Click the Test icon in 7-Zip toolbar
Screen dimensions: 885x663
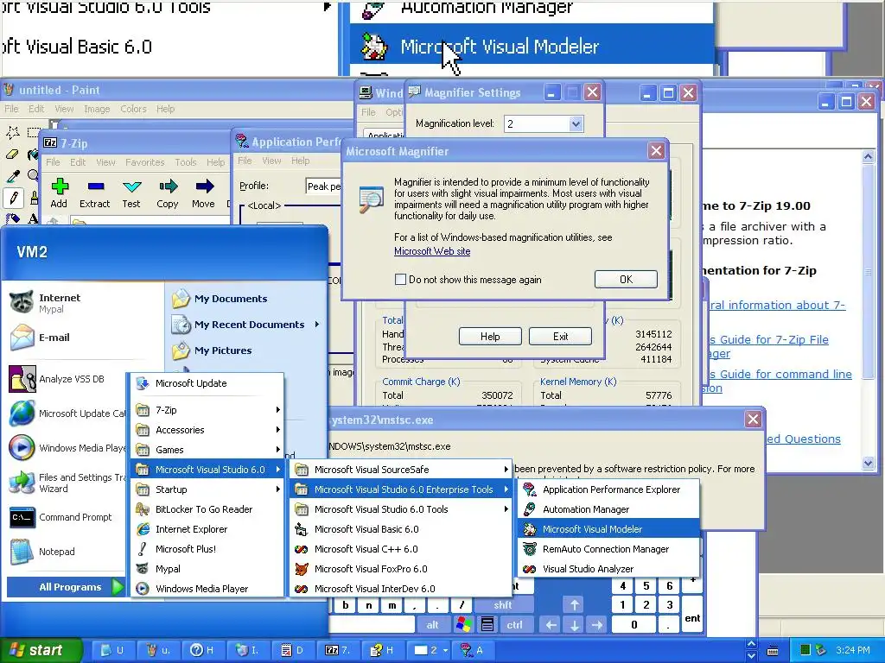131,193
